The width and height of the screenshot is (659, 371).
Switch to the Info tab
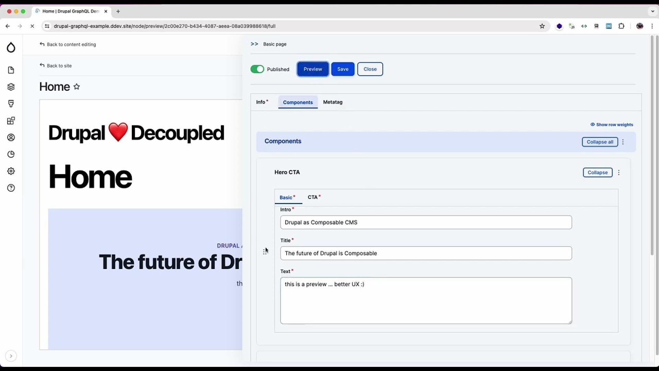point(262,102)
